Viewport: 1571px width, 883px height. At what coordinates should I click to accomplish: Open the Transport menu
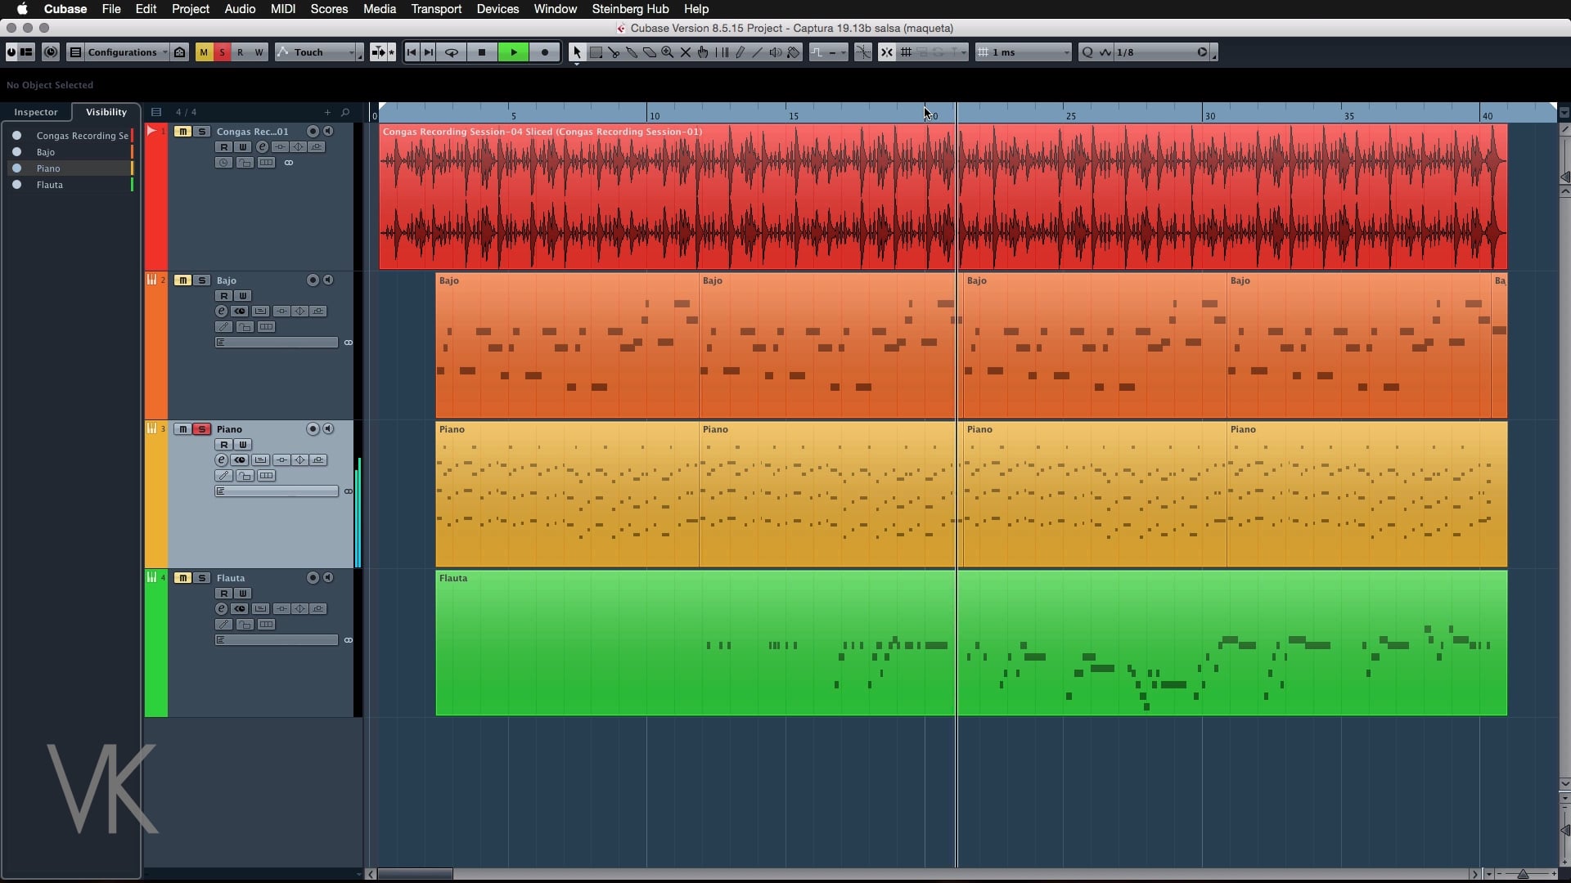coord(435,9)
